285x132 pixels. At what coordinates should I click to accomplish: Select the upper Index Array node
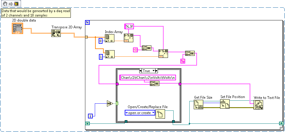click(110, 39)
